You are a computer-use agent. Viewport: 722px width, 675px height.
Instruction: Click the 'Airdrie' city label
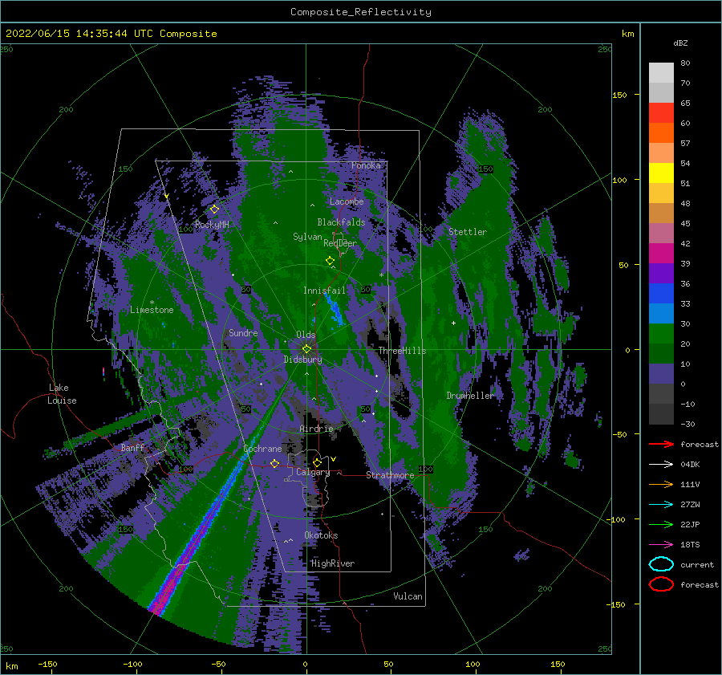point(316,429)
